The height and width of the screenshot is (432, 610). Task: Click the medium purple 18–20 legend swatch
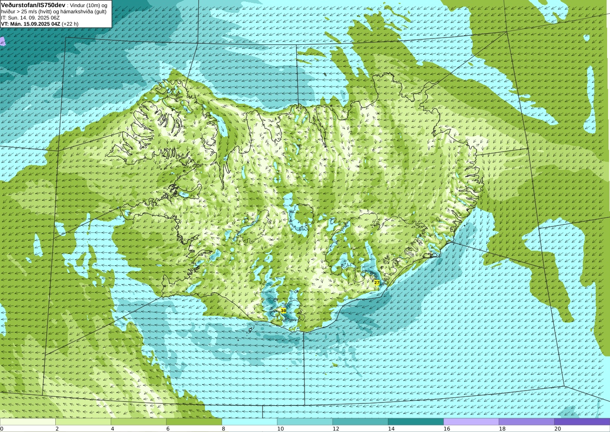527,422
